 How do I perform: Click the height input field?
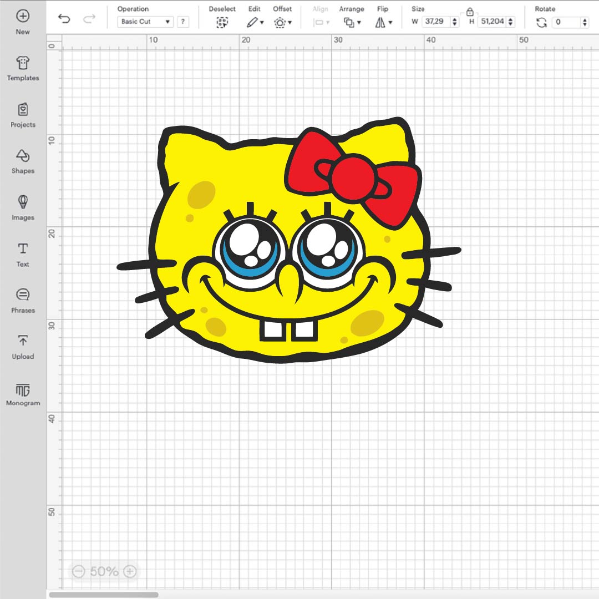click(x=492, y=22)
